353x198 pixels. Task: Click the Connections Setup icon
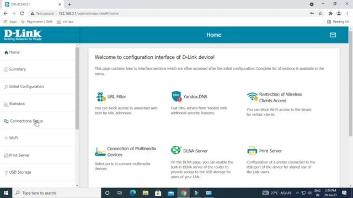coord(6,121)
